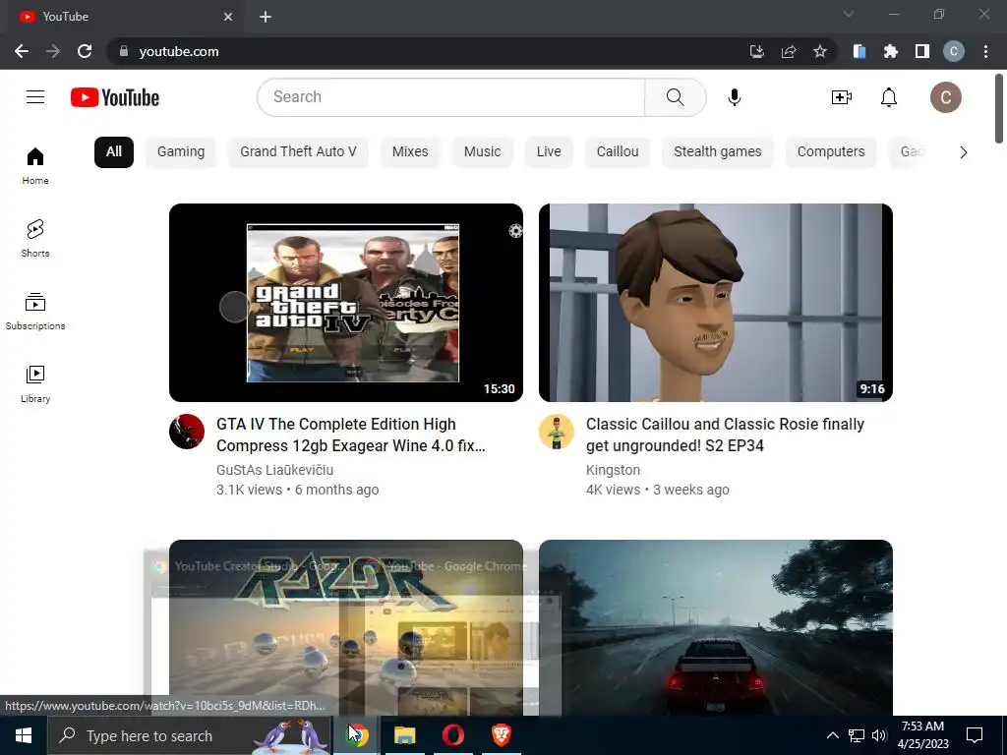Launch Brave from the taskbar
This screenshot has height=755, width=1007.
coord(501,735)
